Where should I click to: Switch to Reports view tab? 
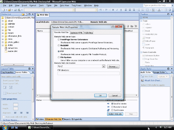point(66,119)
